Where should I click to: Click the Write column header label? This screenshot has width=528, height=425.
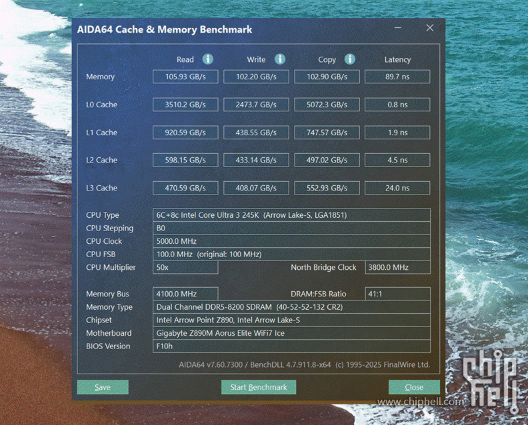click(256, 59)
